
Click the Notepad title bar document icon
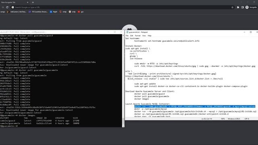tap(127, 32)
